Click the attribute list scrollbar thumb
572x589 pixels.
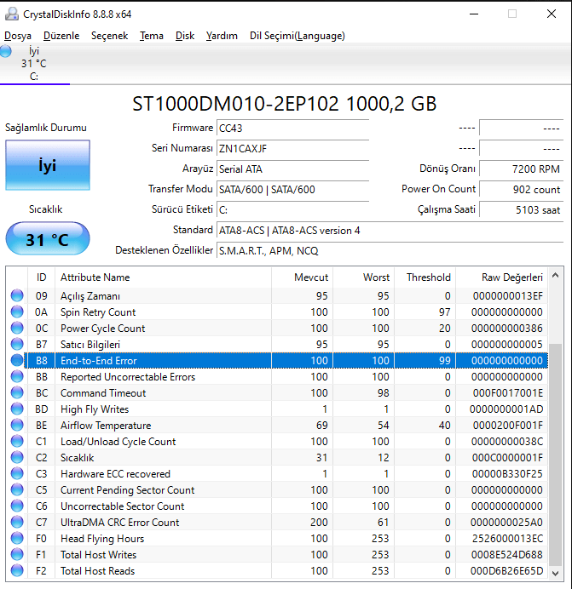coord(556,455)
